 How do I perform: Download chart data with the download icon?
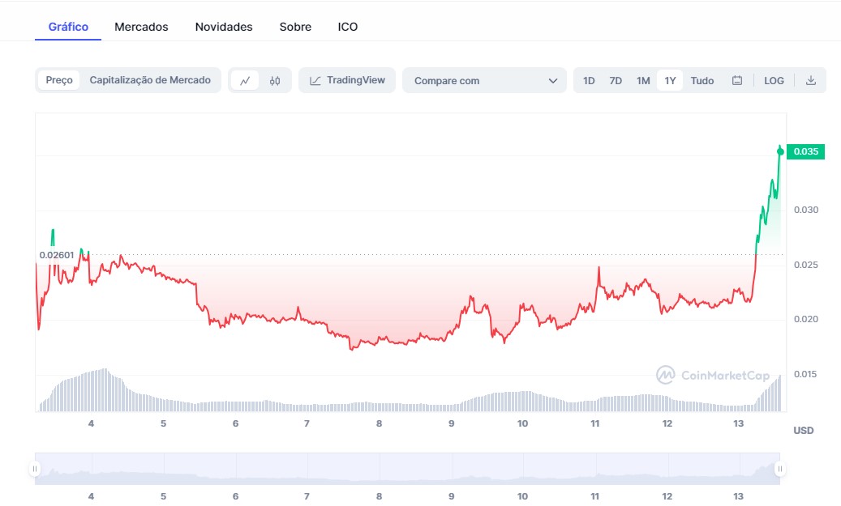point(810,81)
